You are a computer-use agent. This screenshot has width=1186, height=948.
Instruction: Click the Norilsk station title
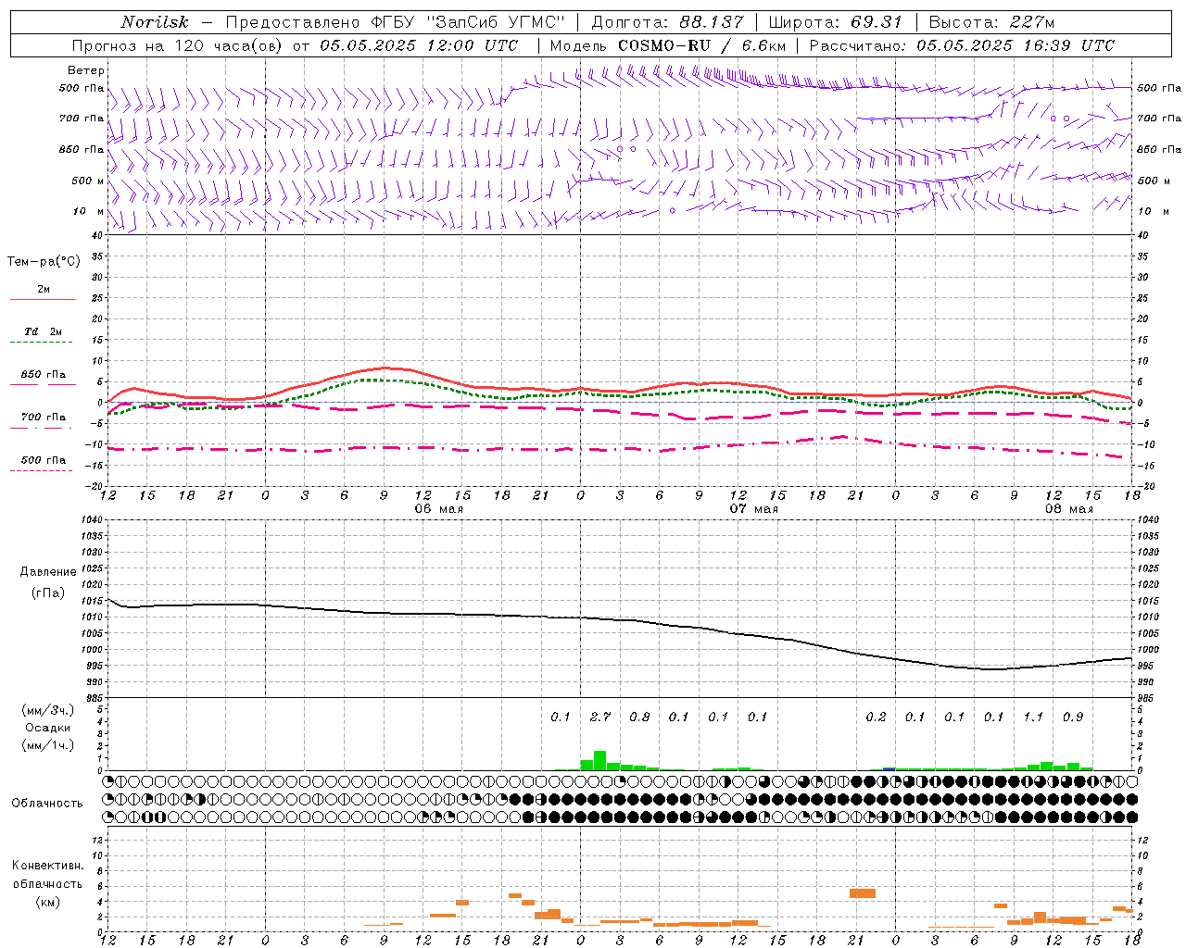[x=155, y=22]
